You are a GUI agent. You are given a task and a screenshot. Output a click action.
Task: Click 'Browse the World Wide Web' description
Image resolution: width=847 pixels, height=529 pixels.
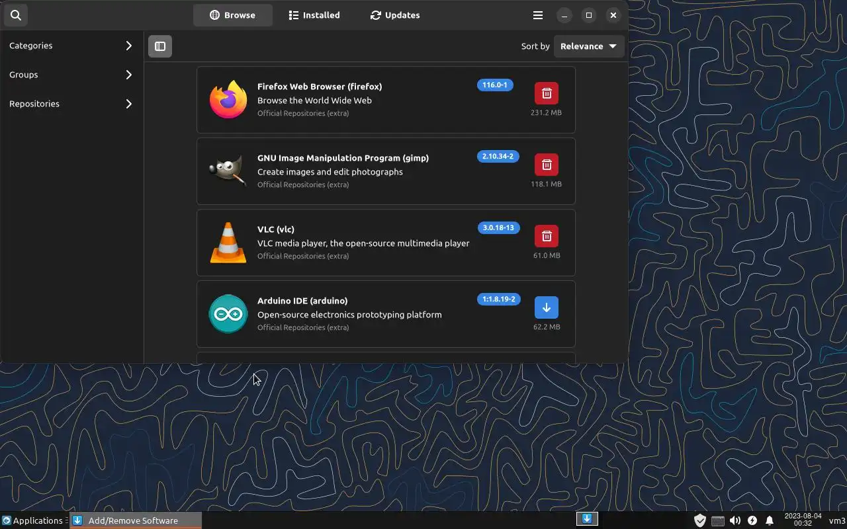click(x=314, y=101)
